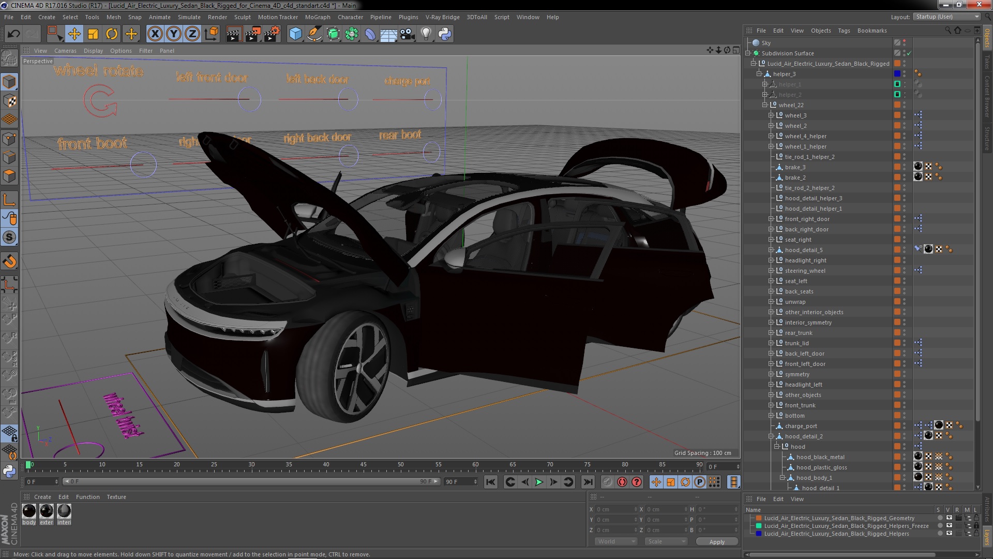The width and height of the screenshot is (993, 559).
Task: Open the Simulate menu
Action: tap(189, 17)
